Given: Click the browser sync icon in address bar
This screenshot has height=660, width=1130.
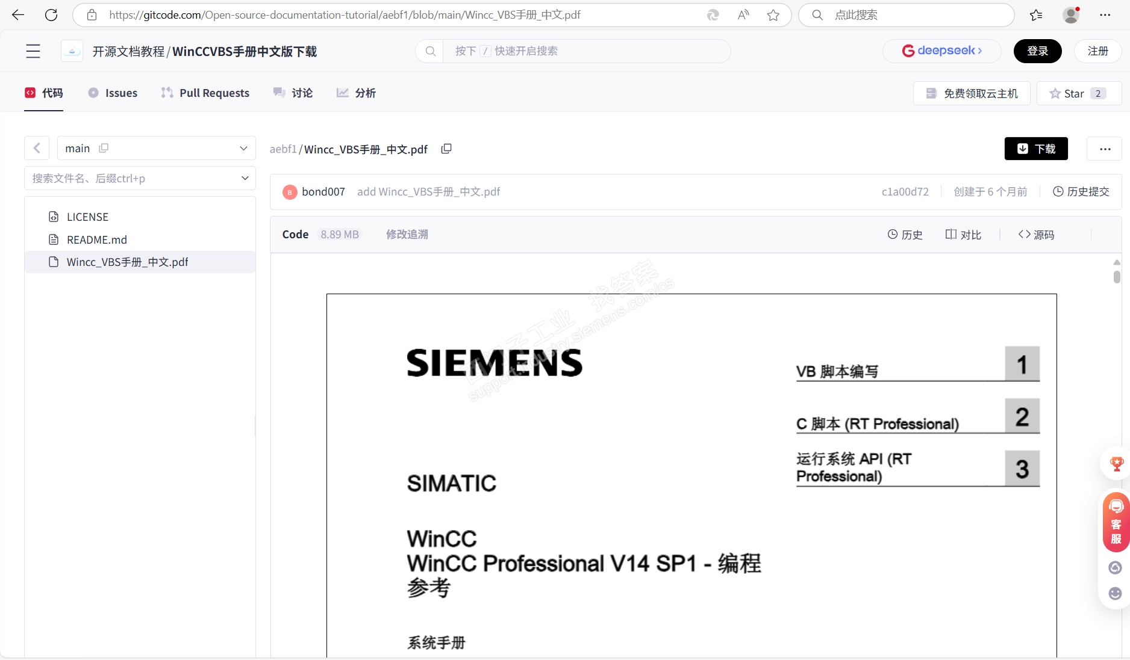Looking at the screenshot, I should point(713,15).
